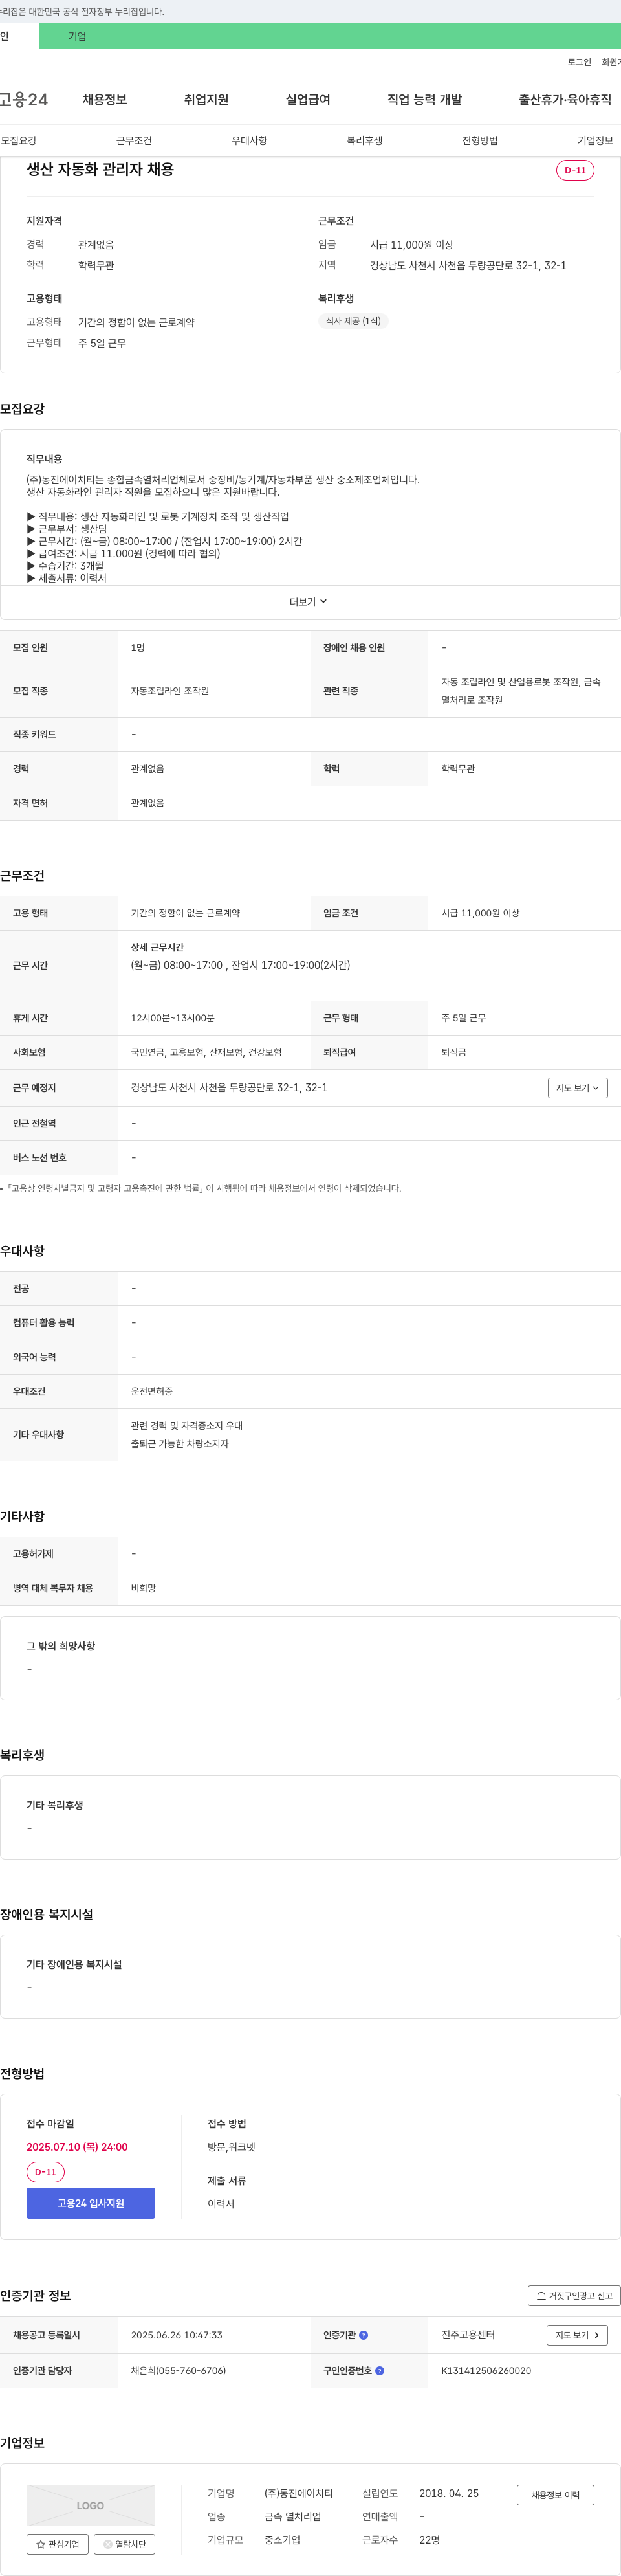Click the 채용정보 이력 button
Screen dimensions: 621x2576
555,2495
